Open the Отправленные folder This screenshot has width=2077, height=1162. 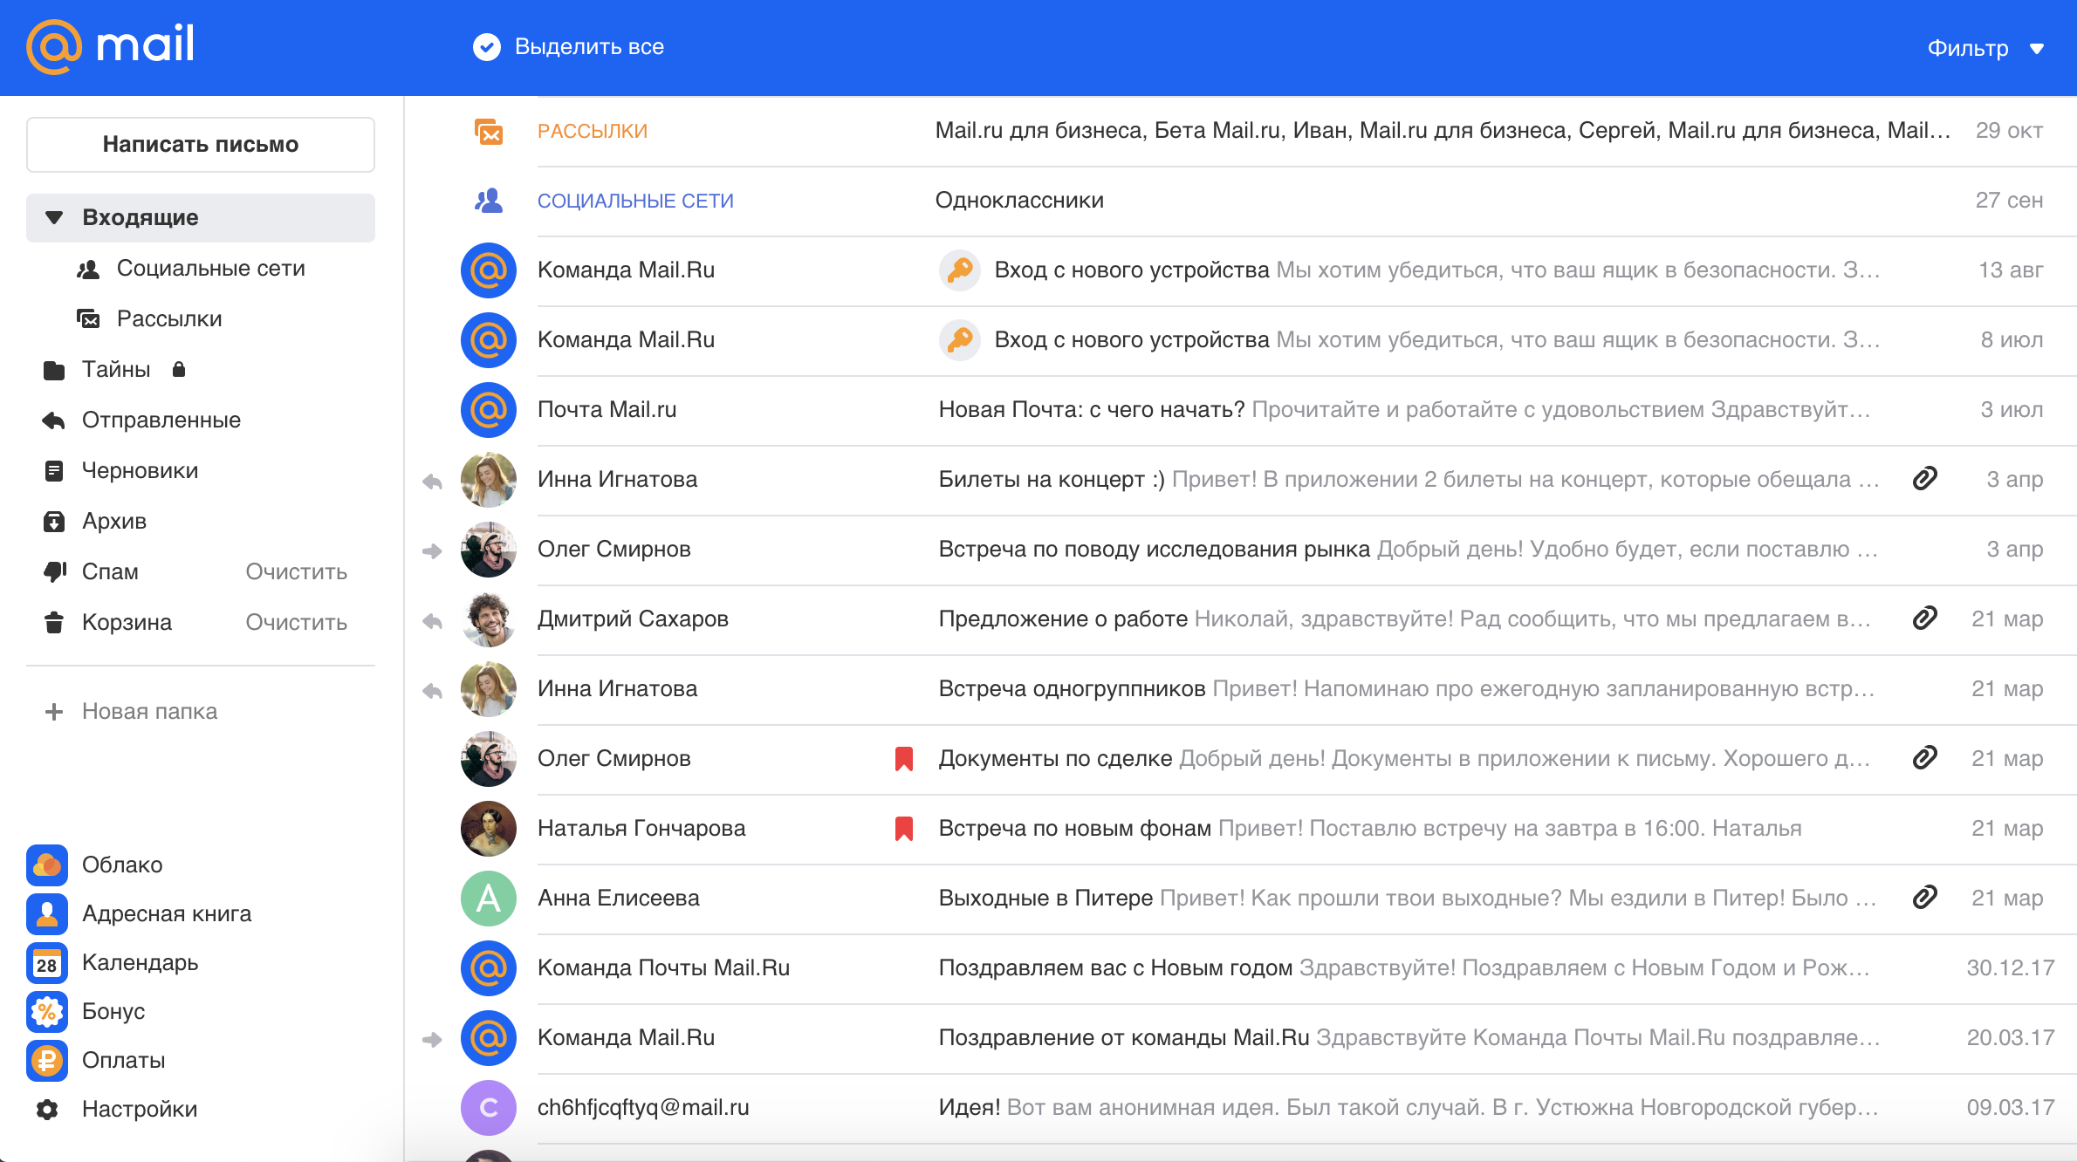coord(161,420)
